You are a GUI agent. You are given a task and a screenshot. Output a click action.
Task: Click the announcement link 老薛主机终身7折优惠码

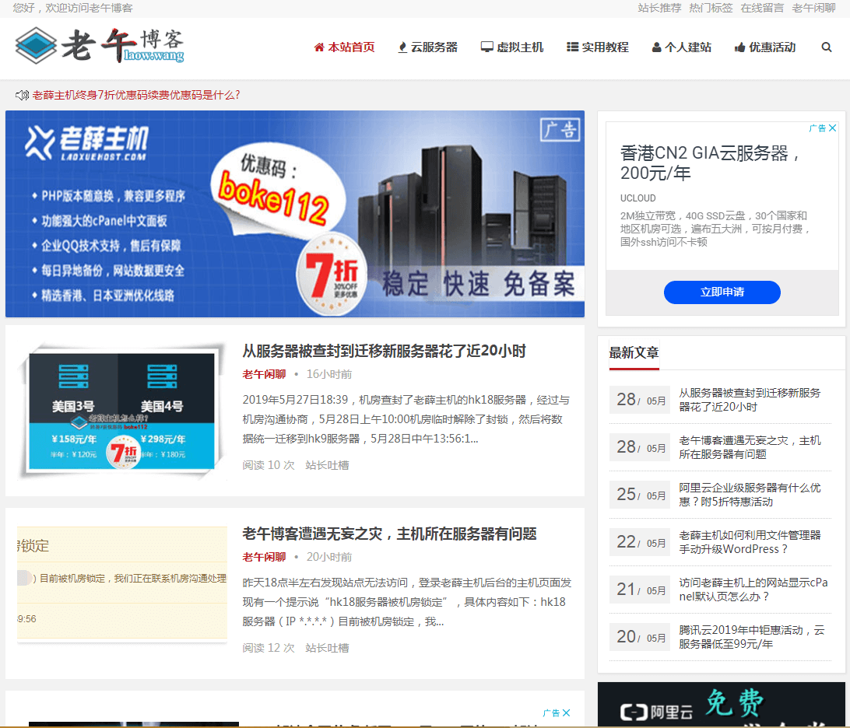point(136,96)
